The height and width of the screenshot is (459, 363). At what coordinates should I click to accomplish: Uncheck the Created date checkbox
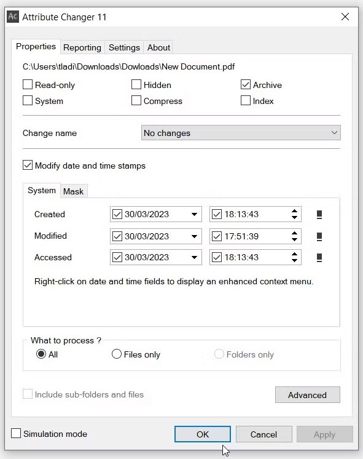pyautogui.click(x=117, y=214)
